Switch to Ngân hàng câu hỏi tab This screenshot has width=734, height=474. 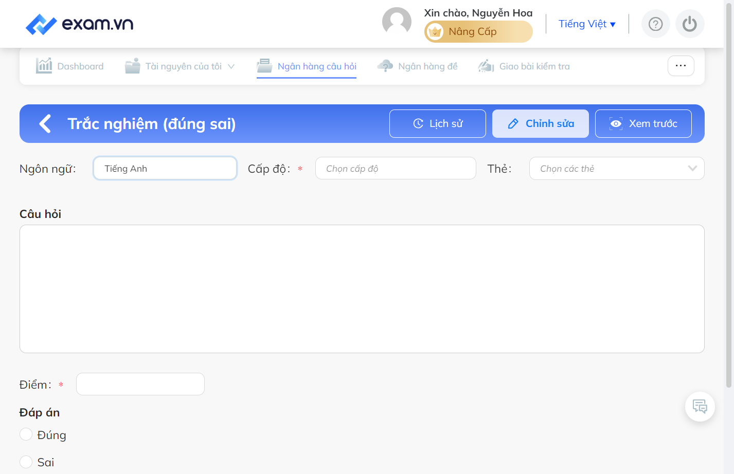coord(307,66)
